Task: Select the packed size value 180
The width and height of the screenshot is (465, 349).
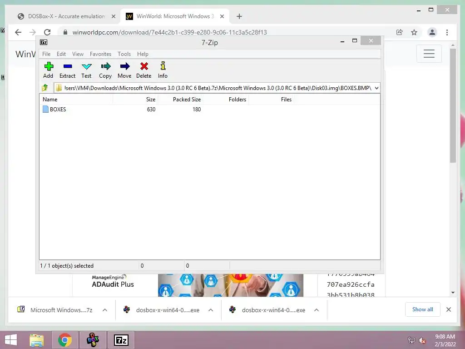Action: tap(197, 110)
